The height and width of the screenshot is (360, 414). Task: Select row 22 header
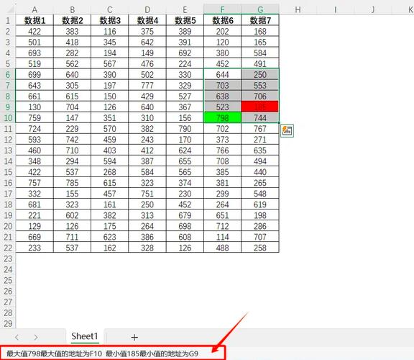tap(8, 248)
